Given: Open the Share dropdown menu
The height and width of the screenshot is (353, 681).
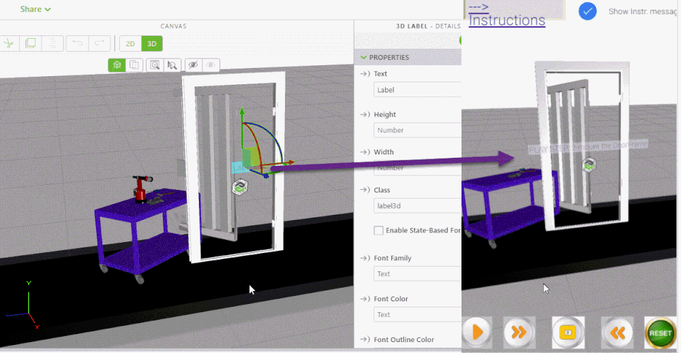Looking at the screenshot, I should tap(35, 9).
